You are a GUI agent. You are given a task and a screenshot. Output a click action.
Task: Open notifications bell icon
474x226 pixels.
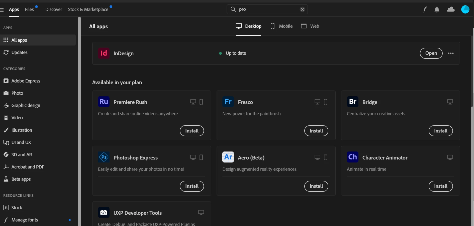click(437, 9)
